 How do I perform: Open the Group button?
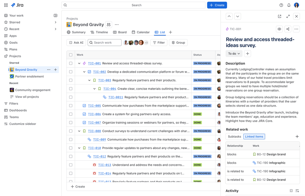pyautogui.click(x=178, y=42)
